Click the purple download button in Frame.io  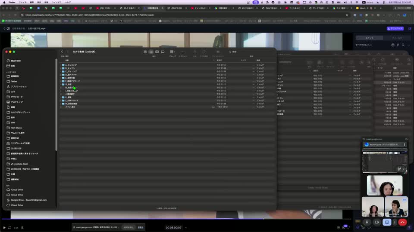tap(395, 28)
